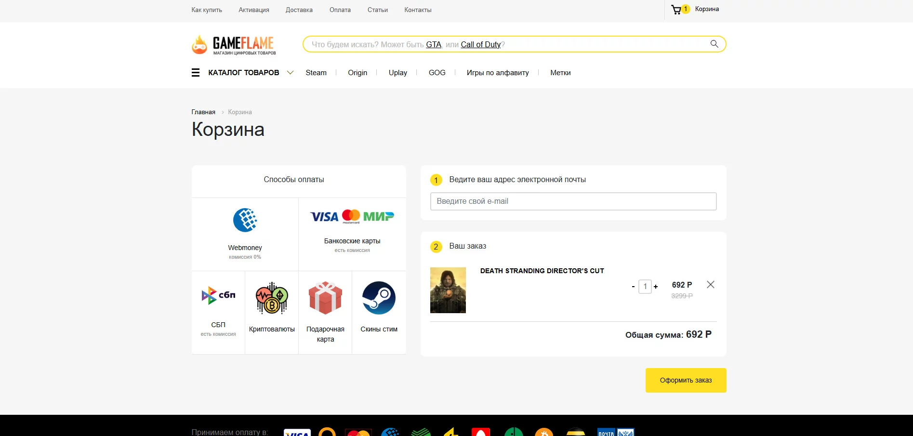Open the Активация link
The width and height of the screenshot is (913, 436).
tap(254, 10)
